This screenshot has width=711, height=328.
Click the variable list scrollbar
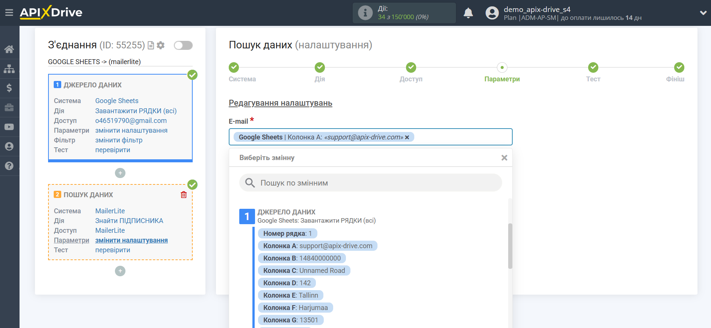click(510, 246)
